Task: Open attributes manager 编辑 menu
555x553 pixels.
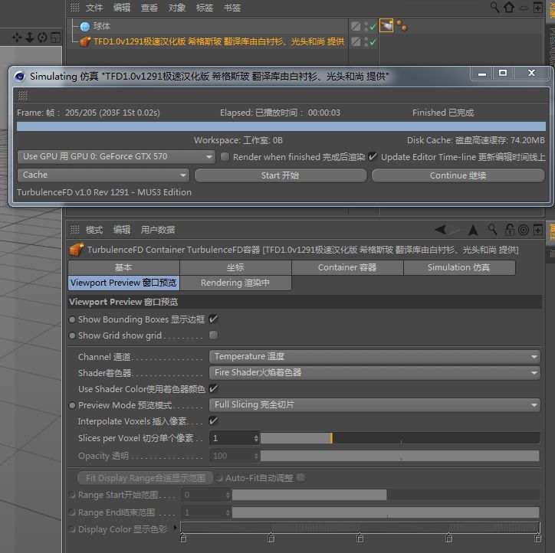Action: click(122, 230)
